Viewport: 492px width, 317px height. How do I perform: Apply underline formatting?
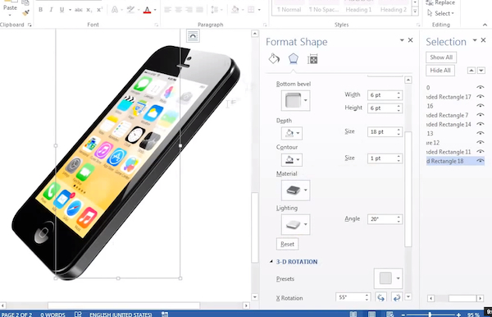tap(61, 10)
